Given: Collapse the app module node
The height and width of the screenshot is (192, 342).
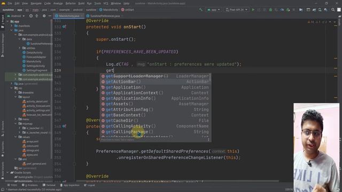Looking at the screenshot, I should click(x=8, y=21).
